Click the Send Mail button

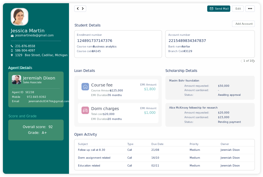tap(219, 9)
